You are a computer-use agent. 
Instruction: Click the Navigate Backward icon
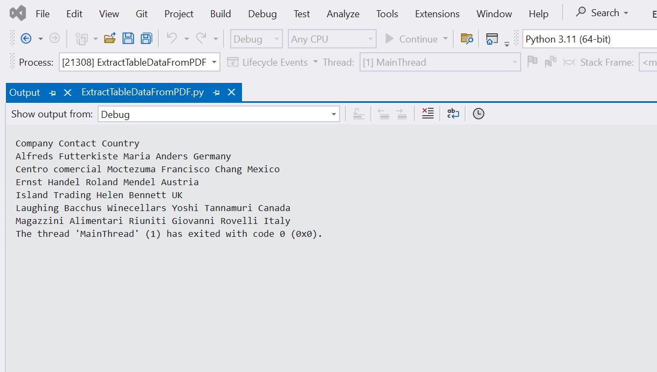coord(27,38)
